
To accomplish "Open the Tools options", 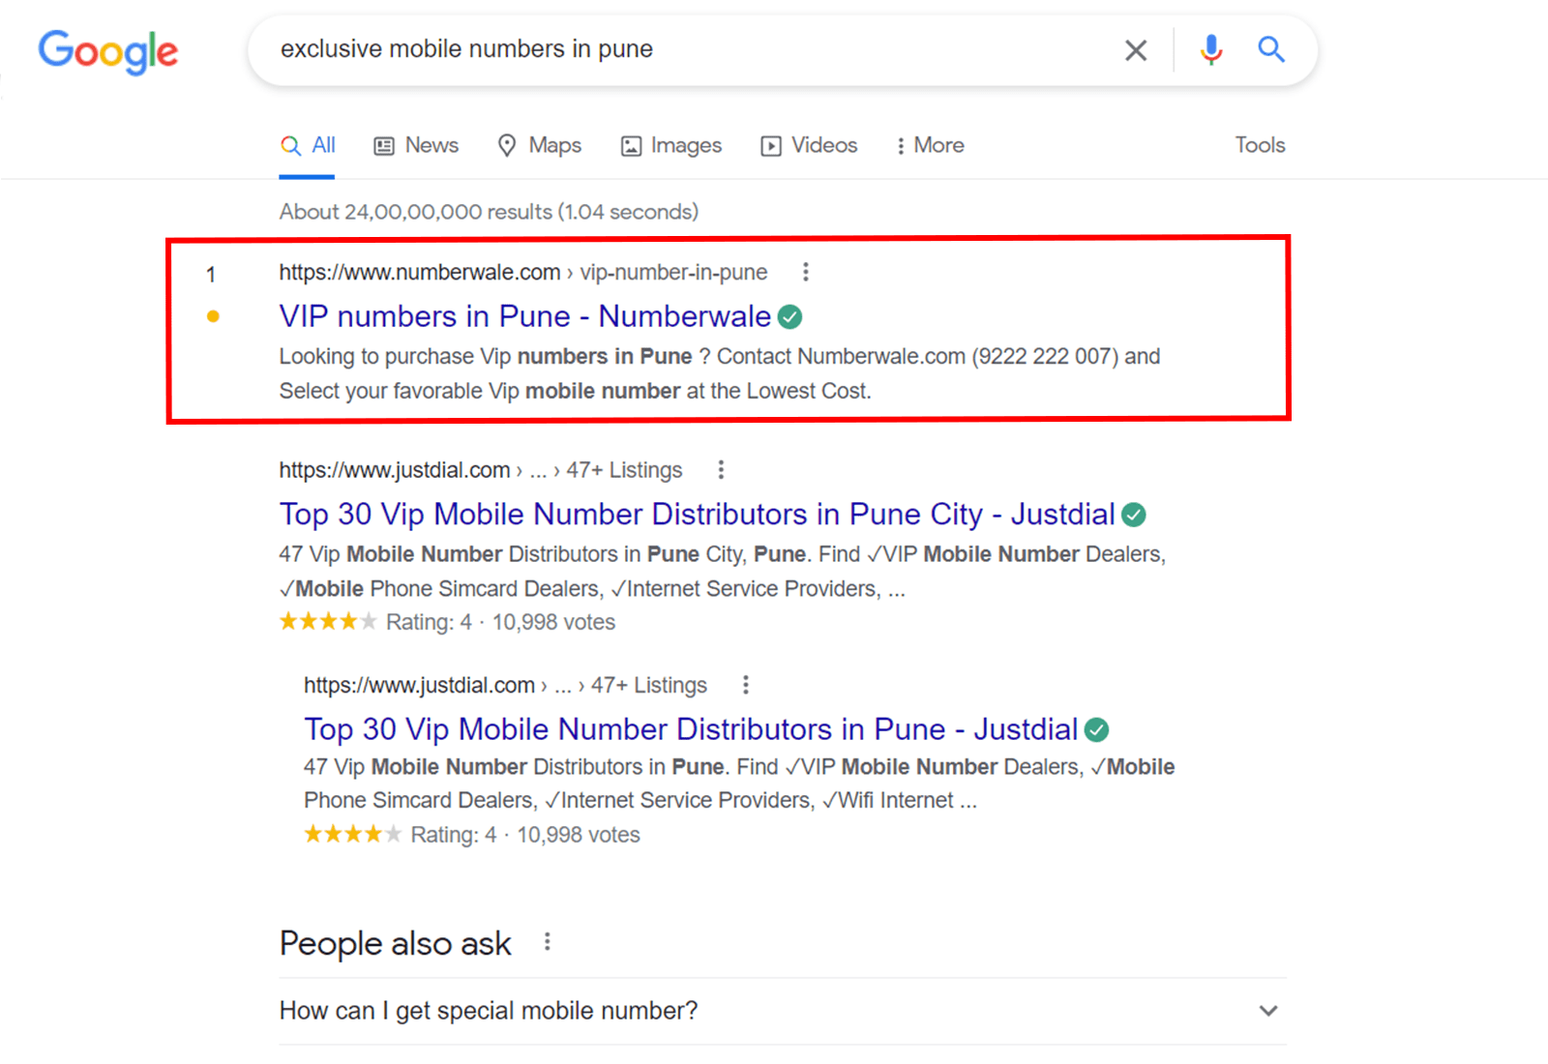I will pyautogui.click(x=1260, y=145).
